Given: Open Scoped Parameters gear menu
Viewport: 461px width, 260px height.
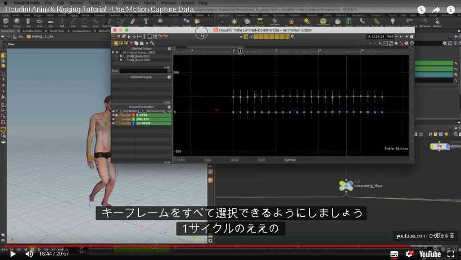Looking at the screenshot, I should [169, 107].
